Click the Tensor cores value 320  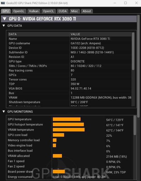coord(73,79)
